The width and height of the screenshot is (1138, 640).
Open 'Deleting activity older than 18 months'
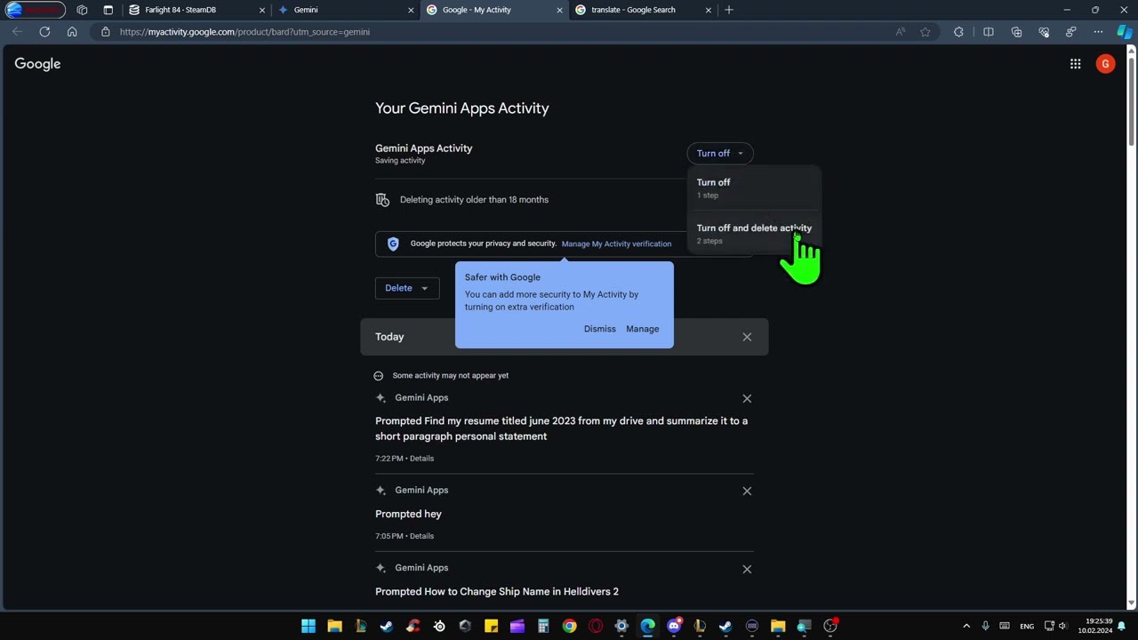(474, 200)
